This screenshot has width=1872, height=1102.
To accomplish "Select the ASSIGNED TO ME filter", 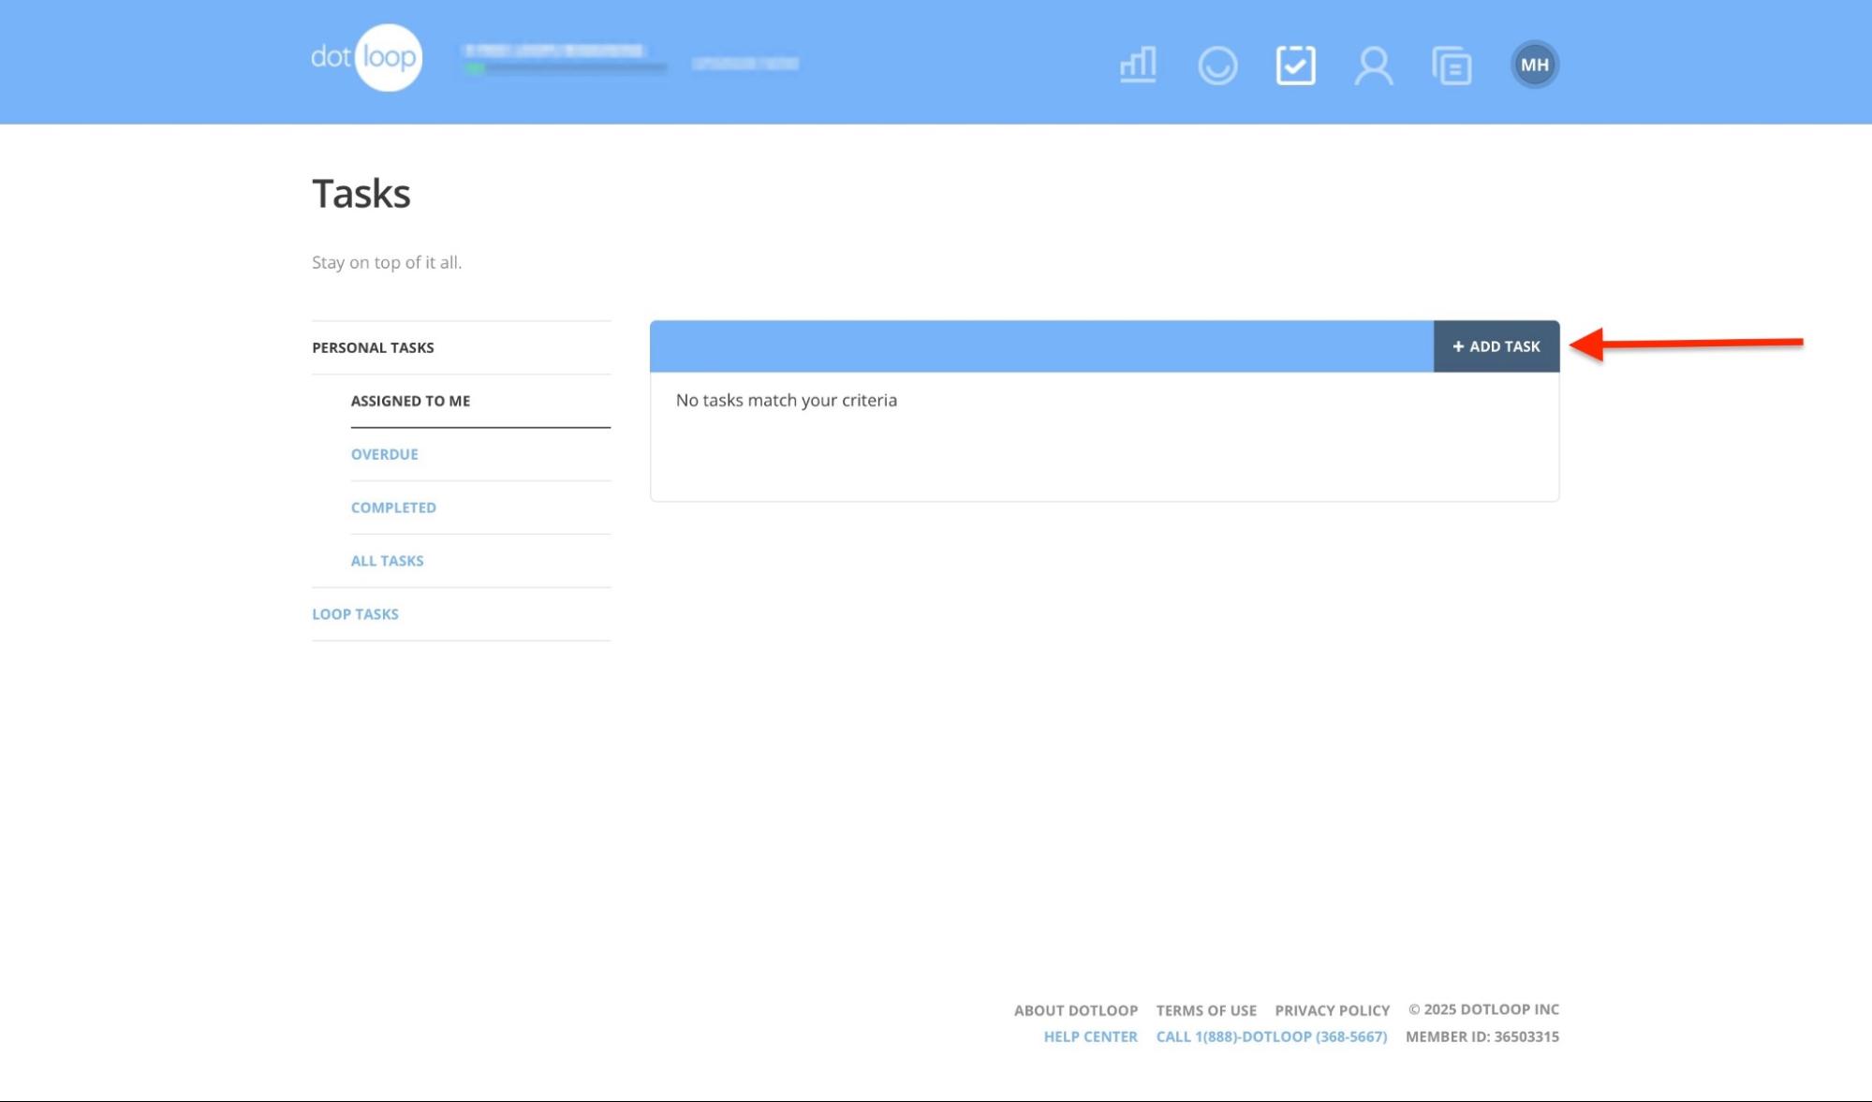I will pyautogui.click(x=411, y=400).
